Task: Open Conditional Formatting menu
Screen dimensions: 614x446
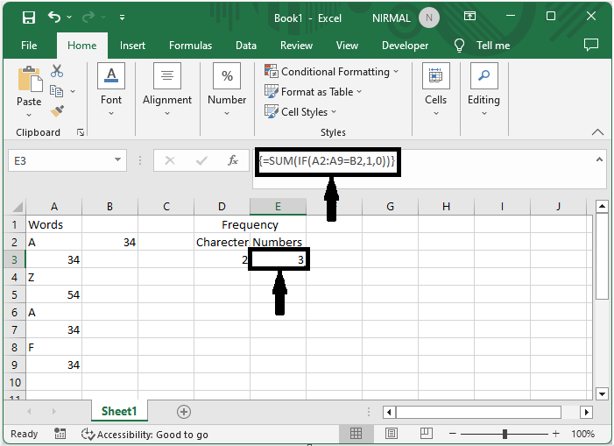Action: (x=331, y=72)
